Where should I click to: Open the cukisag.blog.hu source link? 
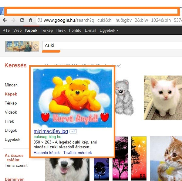tap(47, 137)
